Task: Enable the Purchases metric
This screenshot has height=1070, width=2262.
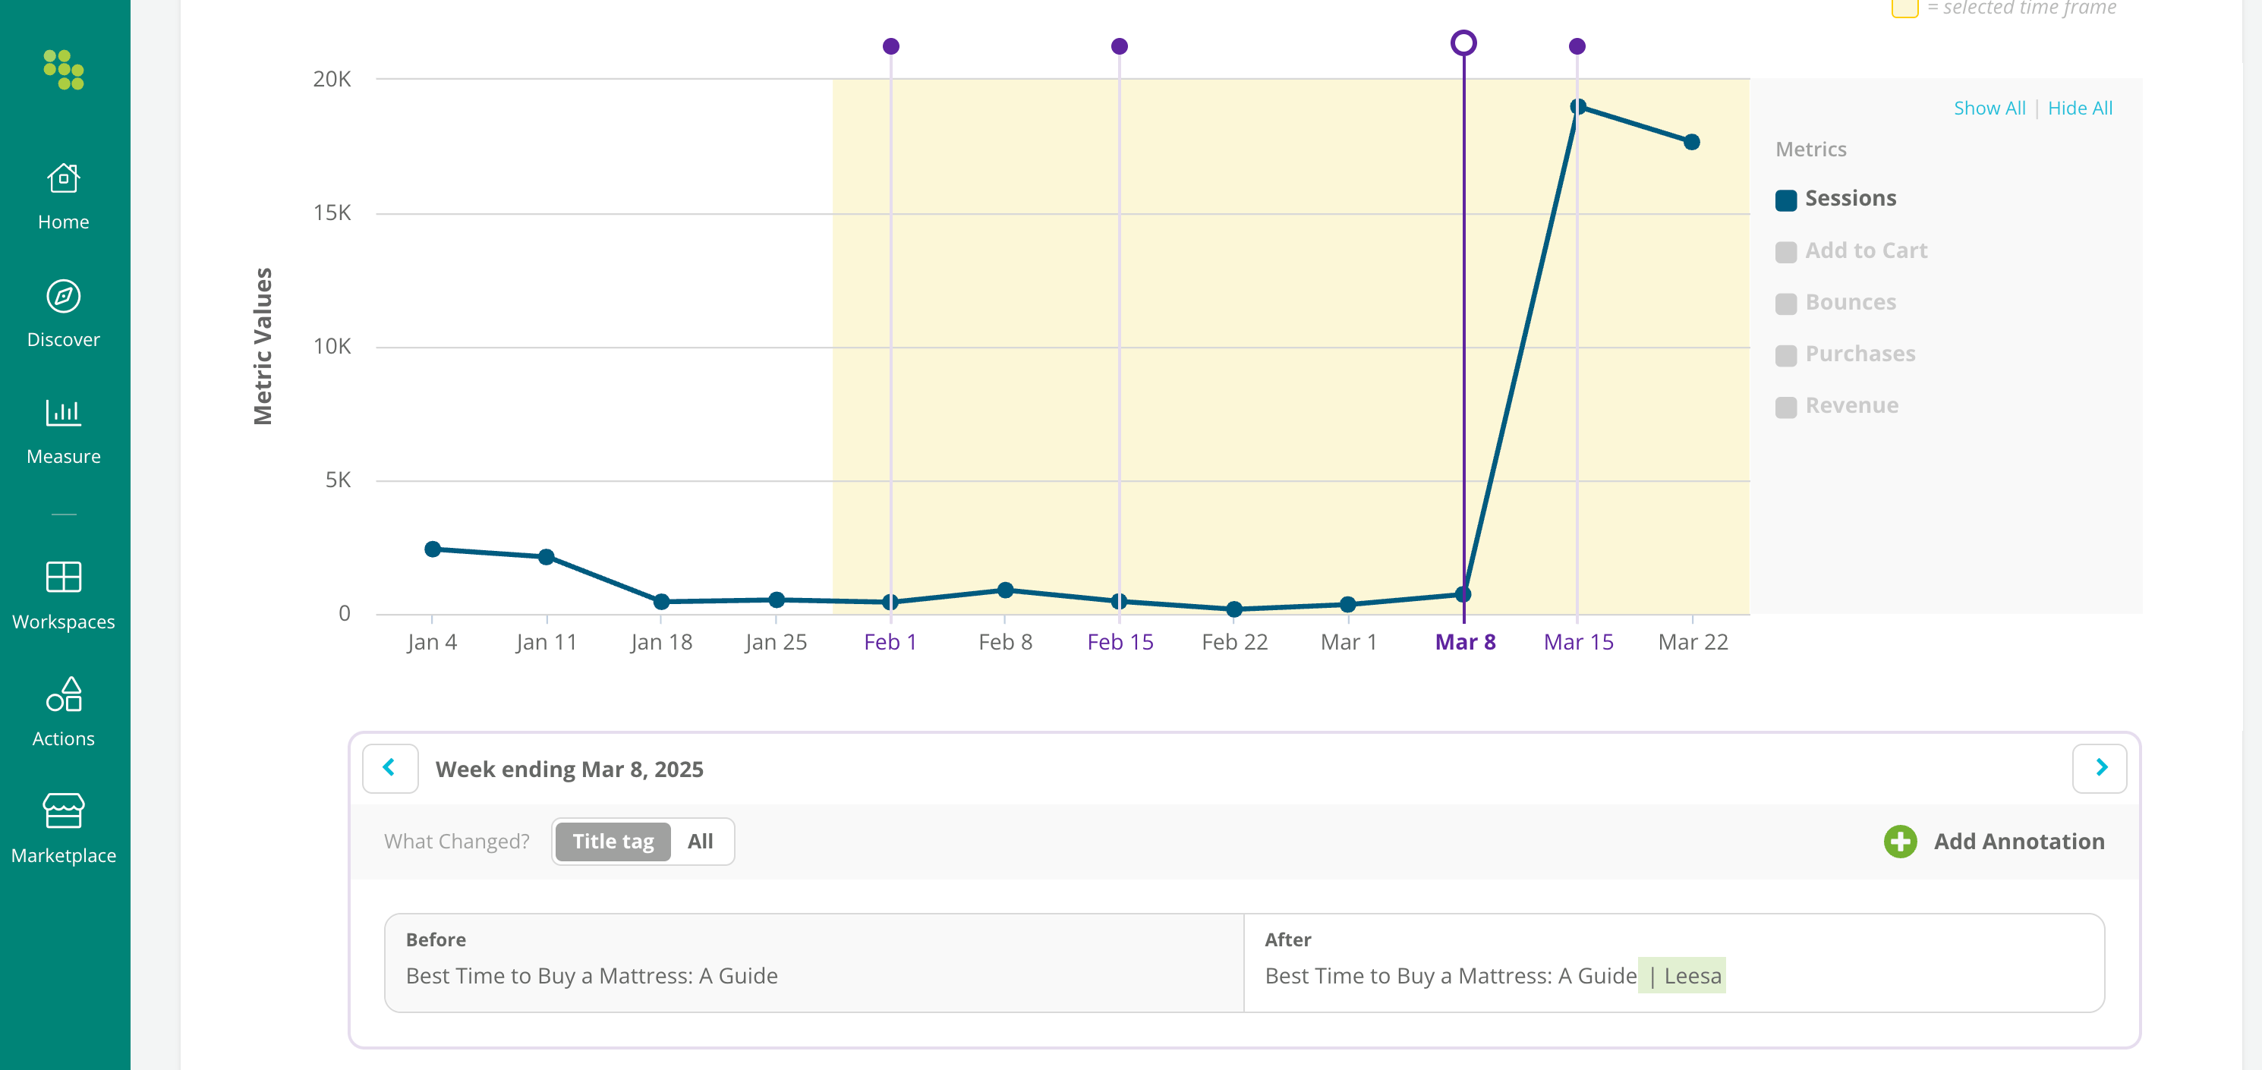Action: click(1785, 355)
